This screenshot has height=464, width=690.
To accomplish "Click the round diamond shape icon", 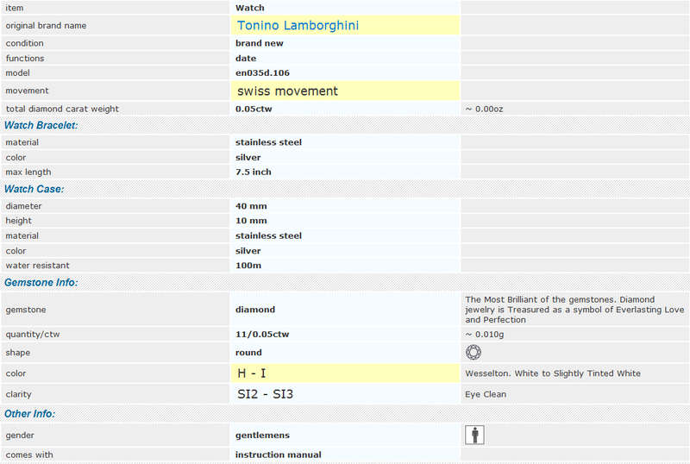I will click(x=473, y=352).
